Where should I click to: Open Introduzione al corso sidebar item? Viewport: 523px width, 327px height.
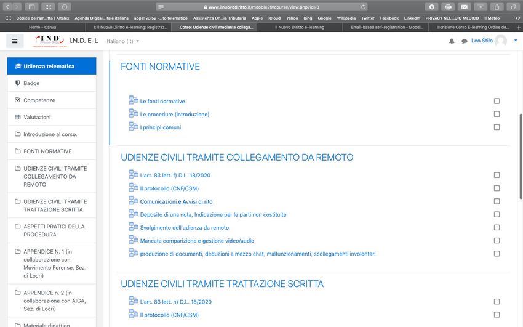point(52,134)
